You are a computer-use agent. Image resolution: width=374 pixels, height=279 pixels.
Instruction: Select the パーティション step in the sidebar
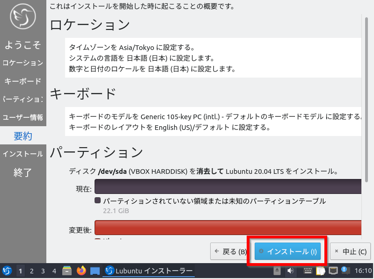[23, 99]
